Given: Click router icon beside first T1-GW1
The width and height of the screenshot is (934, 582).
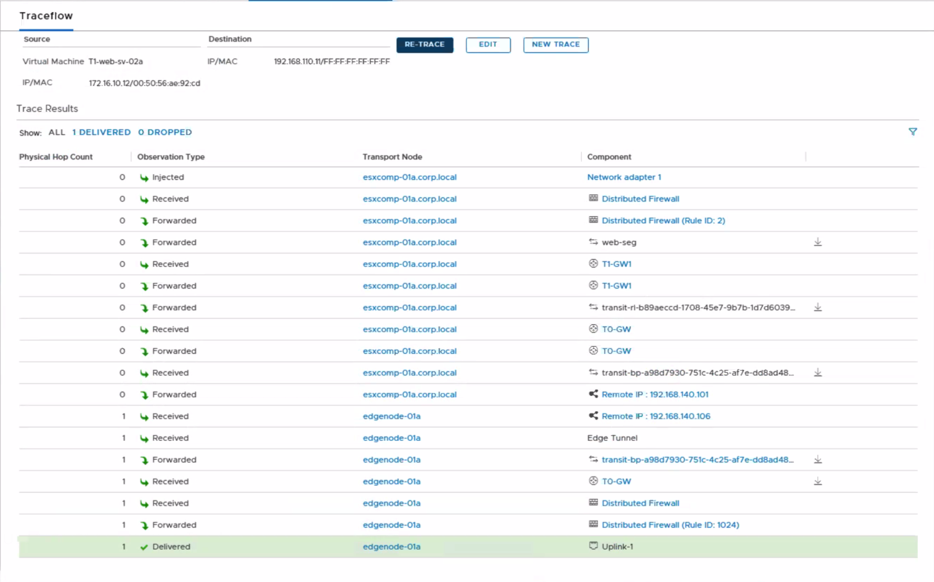Looking at the screenshot, I should [593, 264].
